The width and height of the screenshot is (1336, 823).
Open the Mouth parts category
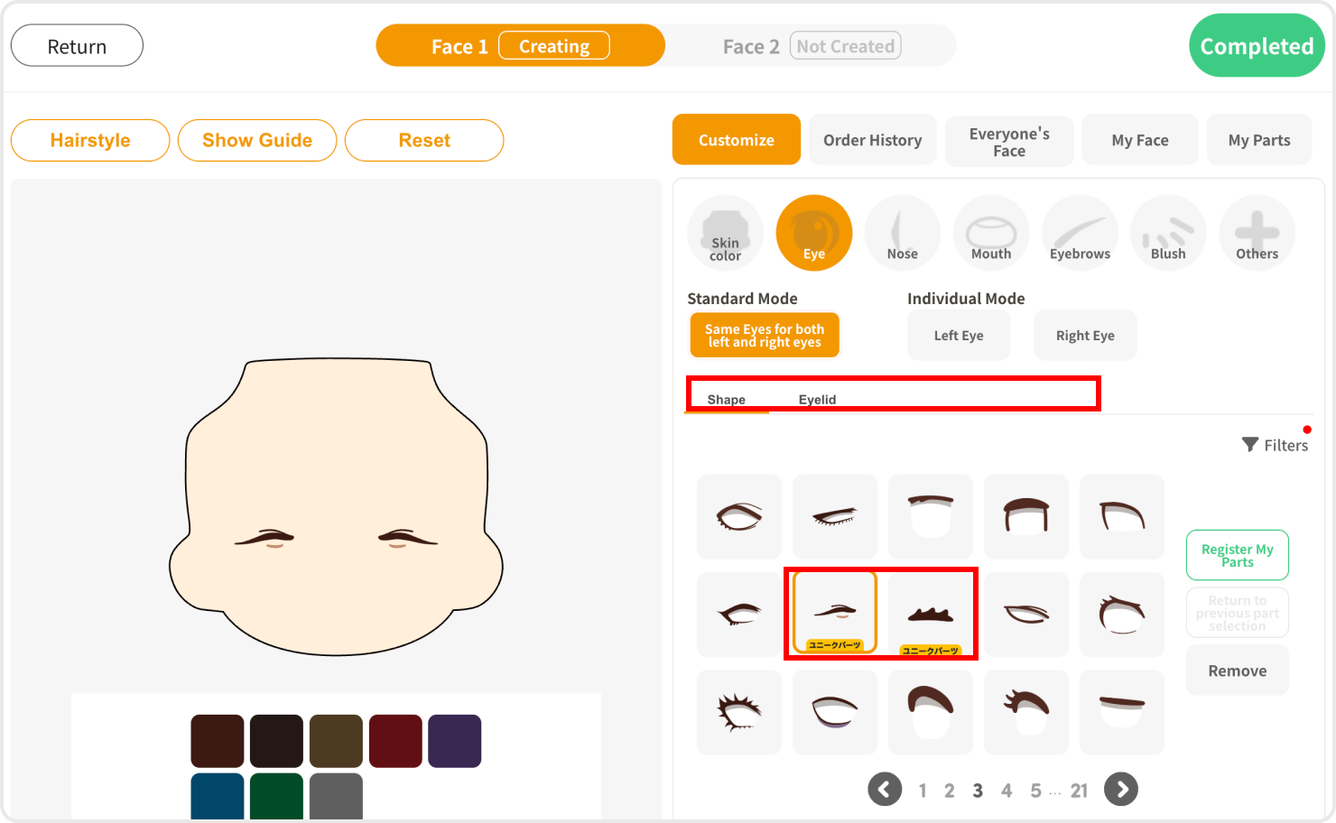(x=990, y=234)
